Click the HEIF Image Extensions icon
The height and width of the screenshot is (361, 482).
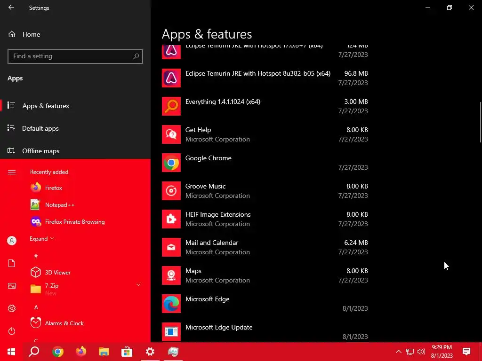[x=171, y=219]
